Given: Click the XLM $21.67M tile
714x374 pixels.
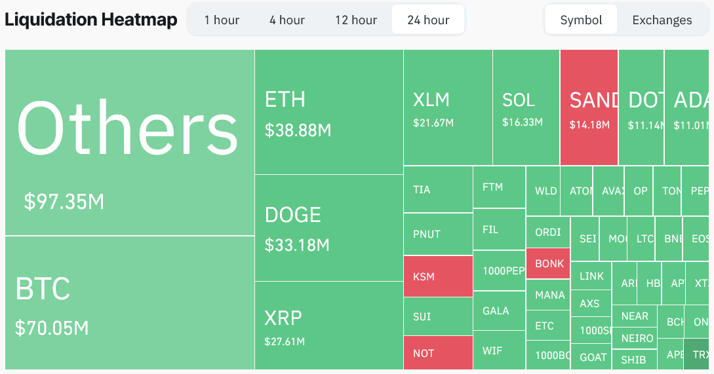Looking at the screenshot, I should 448,107.
